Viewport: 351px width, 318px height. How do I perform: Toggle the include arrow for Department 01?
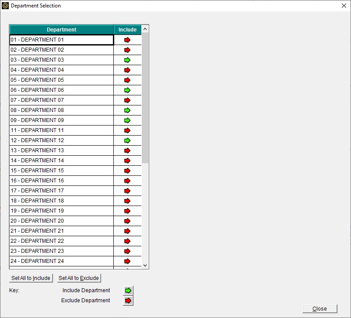(127, 40)
